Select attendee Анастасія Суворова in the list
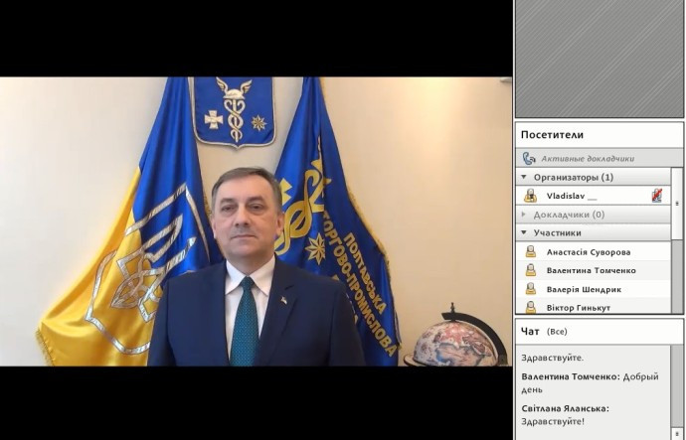Screen dimensions: 686x440 tap(588, 252)
